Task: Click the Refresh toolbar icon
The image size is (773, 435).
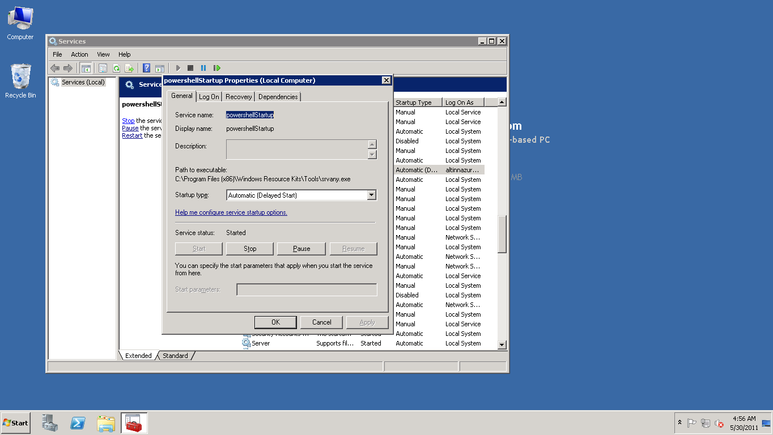Action: click(x=115, y=68)
